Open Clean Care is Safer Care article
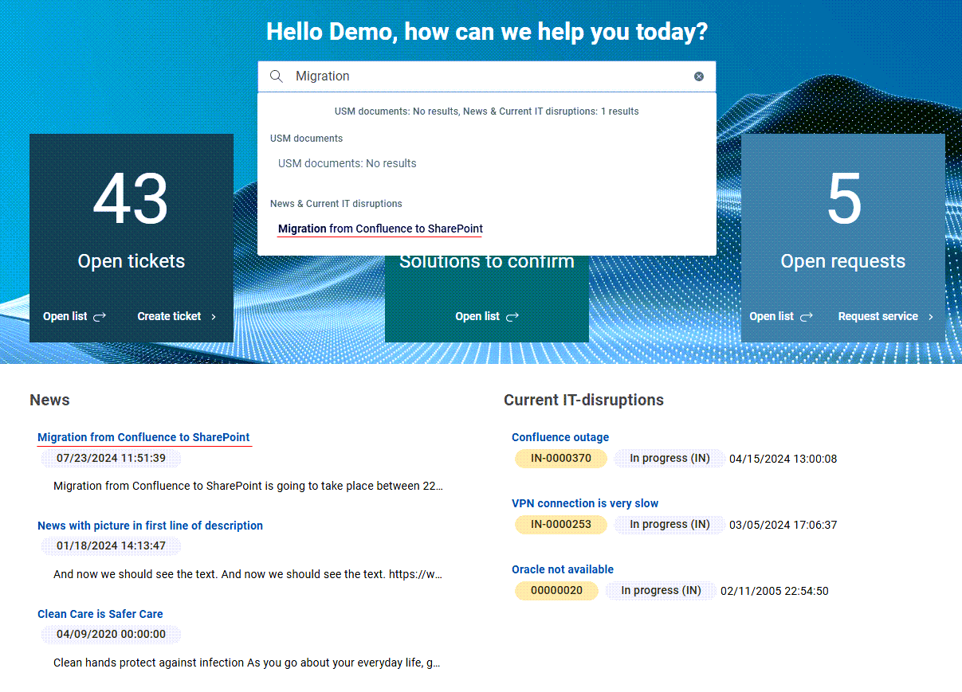 tap(100, 614)
